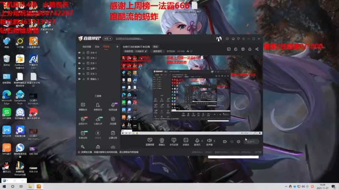Viewport: 339px width, 190px height.
Task: Add a new scene with plus icon
Action: (117, 46)
